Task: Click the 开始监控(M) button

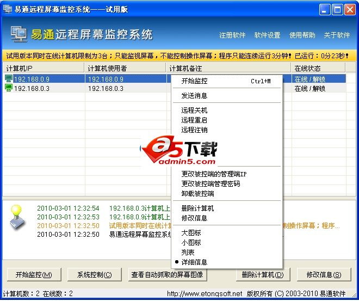Action: click(x=34, y=274)
